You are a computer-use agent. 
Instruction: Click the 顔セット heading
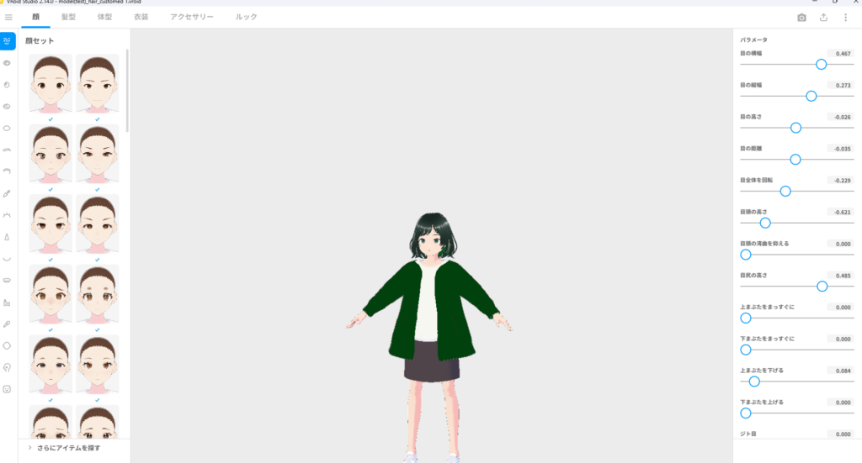pos(40,40)
